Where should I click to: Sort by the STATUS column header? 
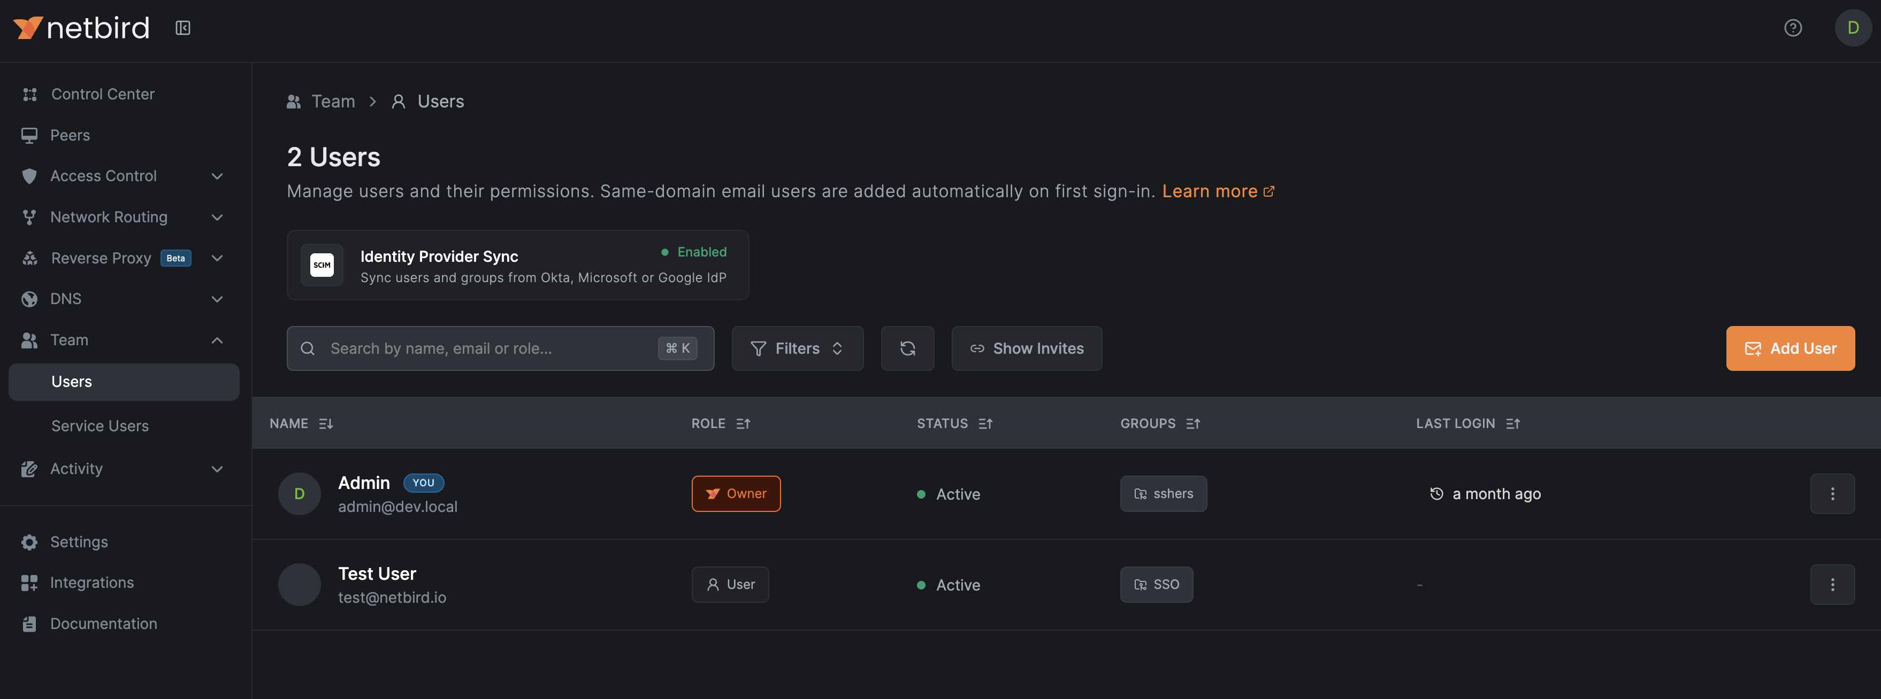[954, 424]
